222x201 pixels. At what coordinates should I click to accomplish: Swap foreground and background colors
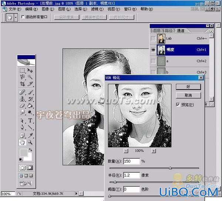[31, 150]
